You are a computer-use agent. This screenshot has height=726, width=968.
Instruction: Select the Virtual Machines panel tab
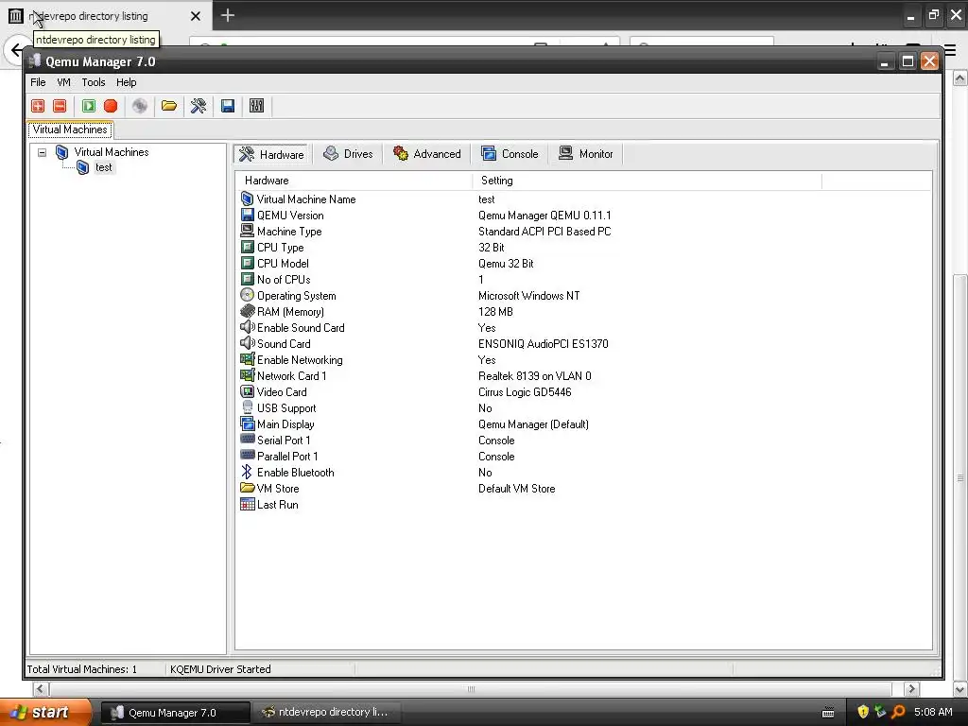[x=70, y=130]
